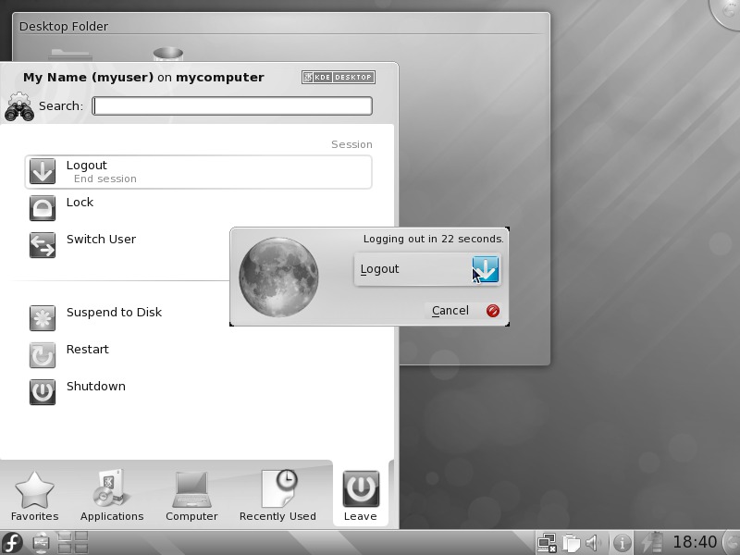Confirm Logout in the countdown dialog
This screenshot has height=555, width=740.
coord(427,269)
